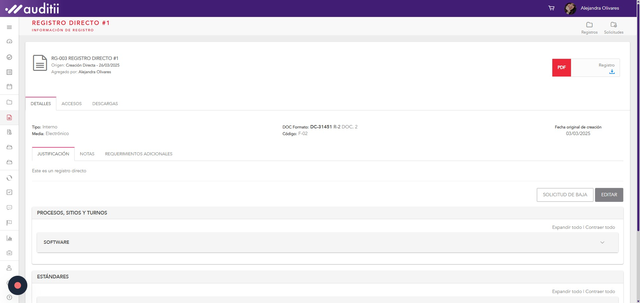Screen dimensions: 640x303
Task: Open the calendar icon in sidebar
Action: click(9, 86)
